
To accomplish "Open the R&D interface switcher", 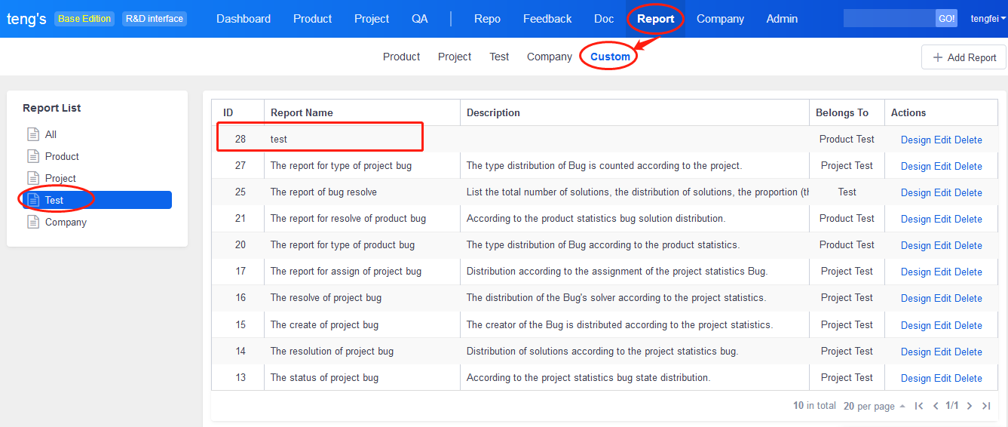I will click(155, 19).
